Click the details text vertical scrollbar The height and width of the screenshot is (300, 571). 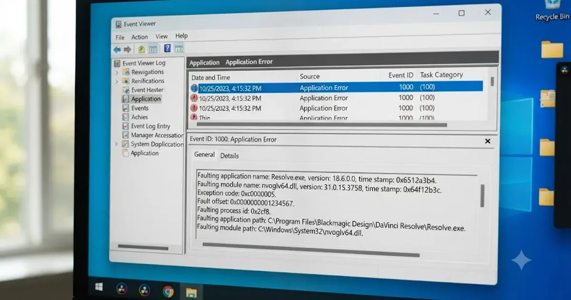coord(482,196)
